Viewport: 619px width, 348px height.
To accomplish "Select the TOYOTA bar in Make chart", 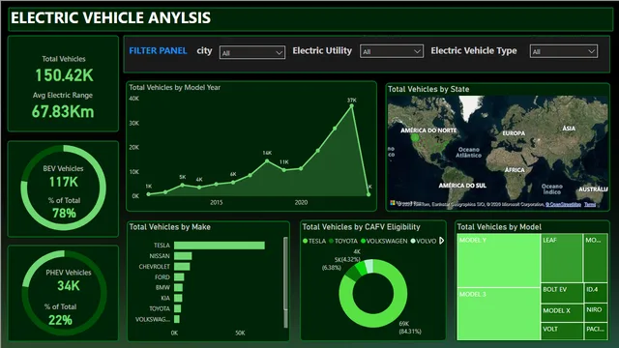I will click(178, 308).
